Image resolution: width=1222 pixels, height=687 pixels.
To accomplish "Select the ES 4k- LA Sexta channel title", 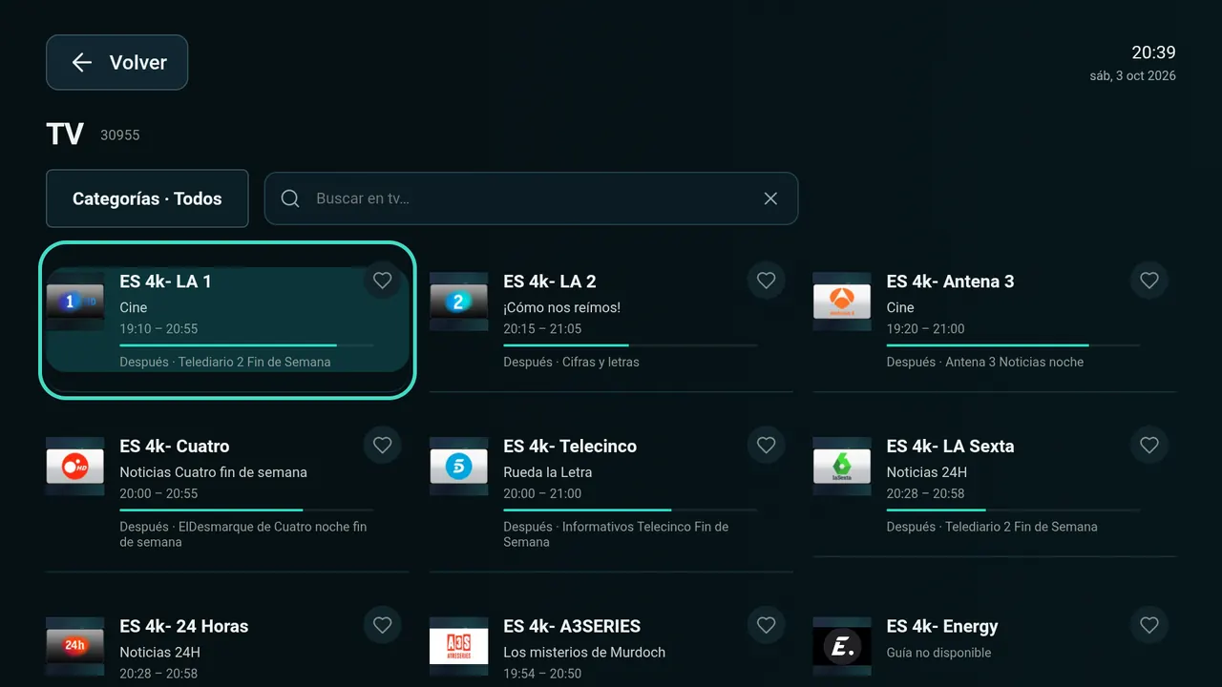I will (x=950, y=446).
